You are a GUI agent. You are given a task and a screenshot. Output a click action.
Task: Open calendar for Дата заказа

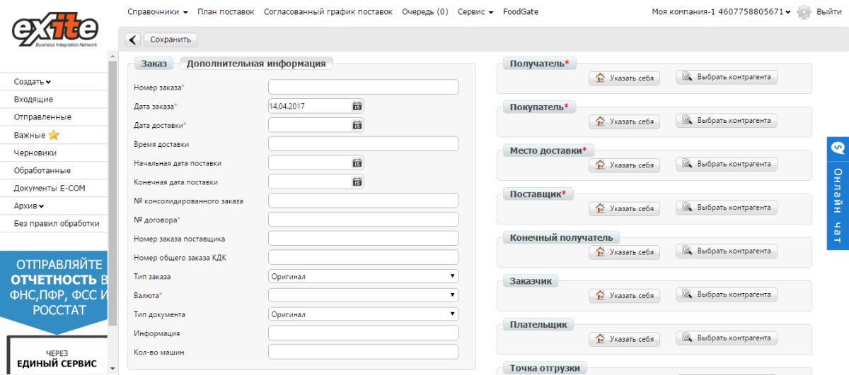[357, 106]
